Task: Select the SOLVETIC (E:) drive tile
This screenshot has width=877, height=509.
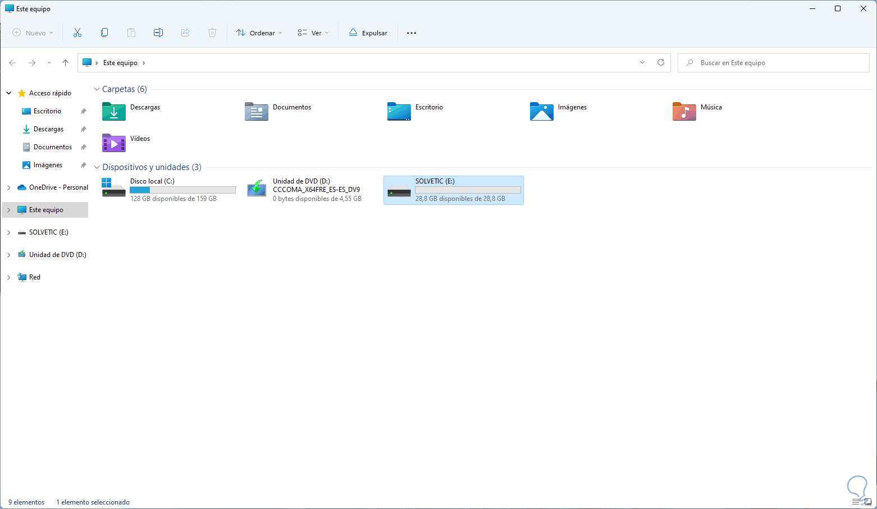Action: click(454, 190)
